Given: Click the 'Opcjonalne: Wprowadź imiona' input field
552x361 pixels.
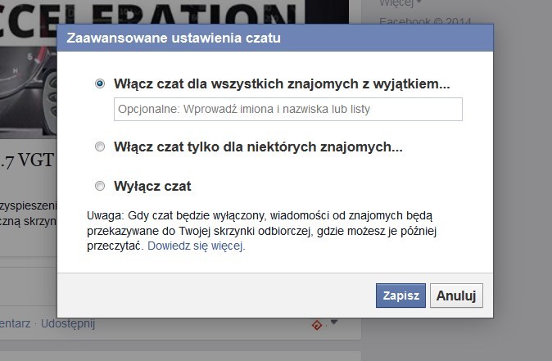Looking at the screenshot, I should click(288, 110).
